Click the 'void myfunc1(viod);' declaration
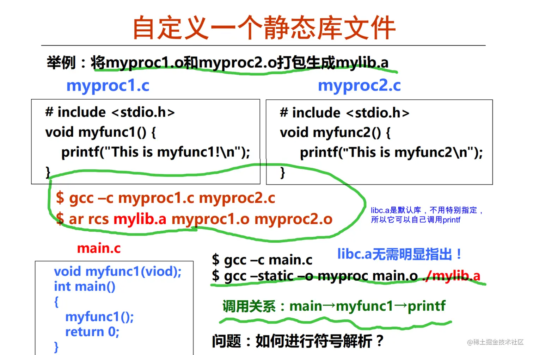 pos(118,272)
